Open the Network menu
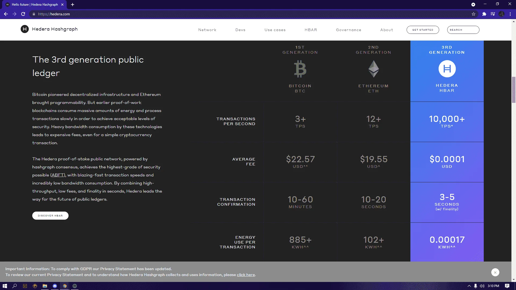This screenshot has height=290, width=516. click(x=207, y=30)
